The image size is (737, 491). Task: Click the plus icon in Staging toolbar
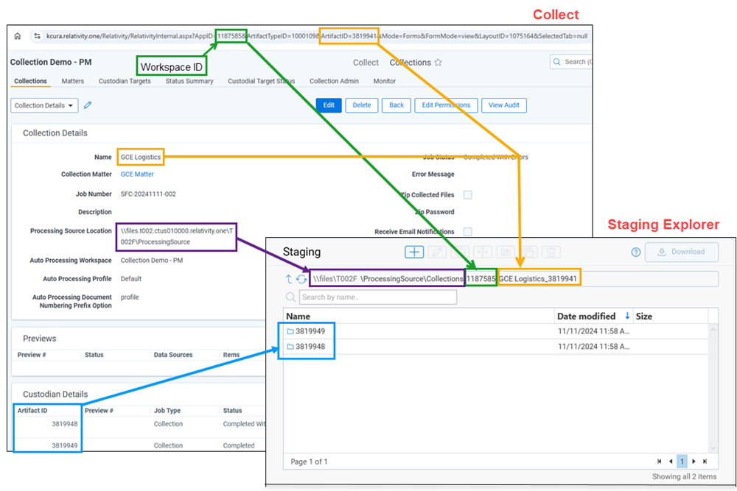pos(414,252)
